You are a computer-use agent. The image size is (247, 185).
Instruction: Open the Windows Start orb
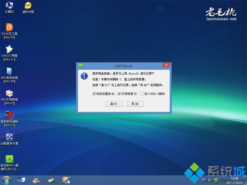coord(7,180)
